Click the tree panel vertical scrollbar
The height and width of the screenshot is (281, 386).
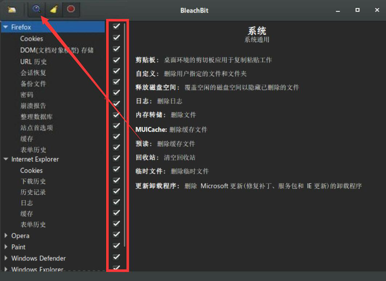click(x=125, y=135)
